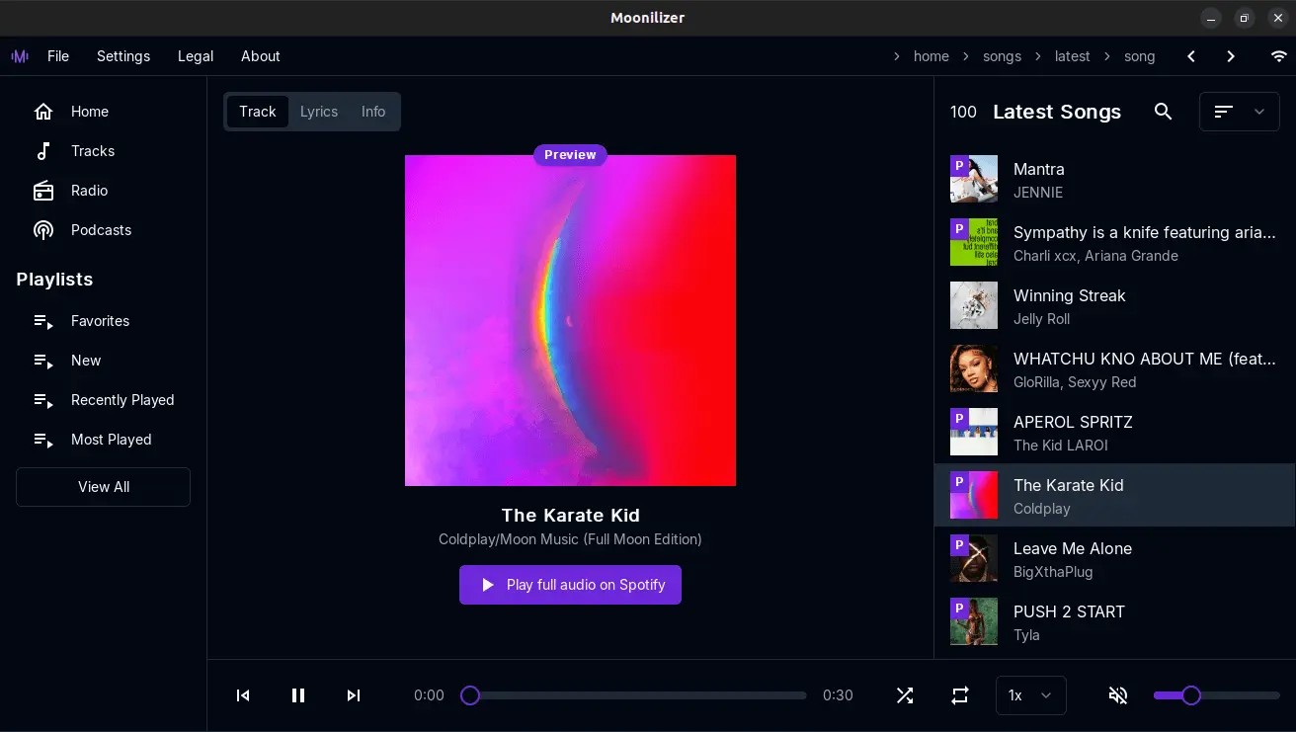The image size is (1296, 732).
Task: Click the Radio icon in sidebar
Action: click(43, 191)
